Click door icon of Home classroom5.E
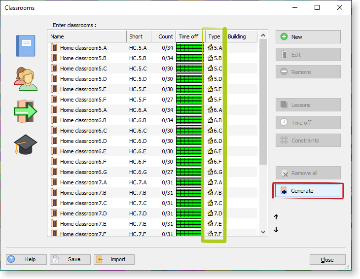 click(54, 89)
